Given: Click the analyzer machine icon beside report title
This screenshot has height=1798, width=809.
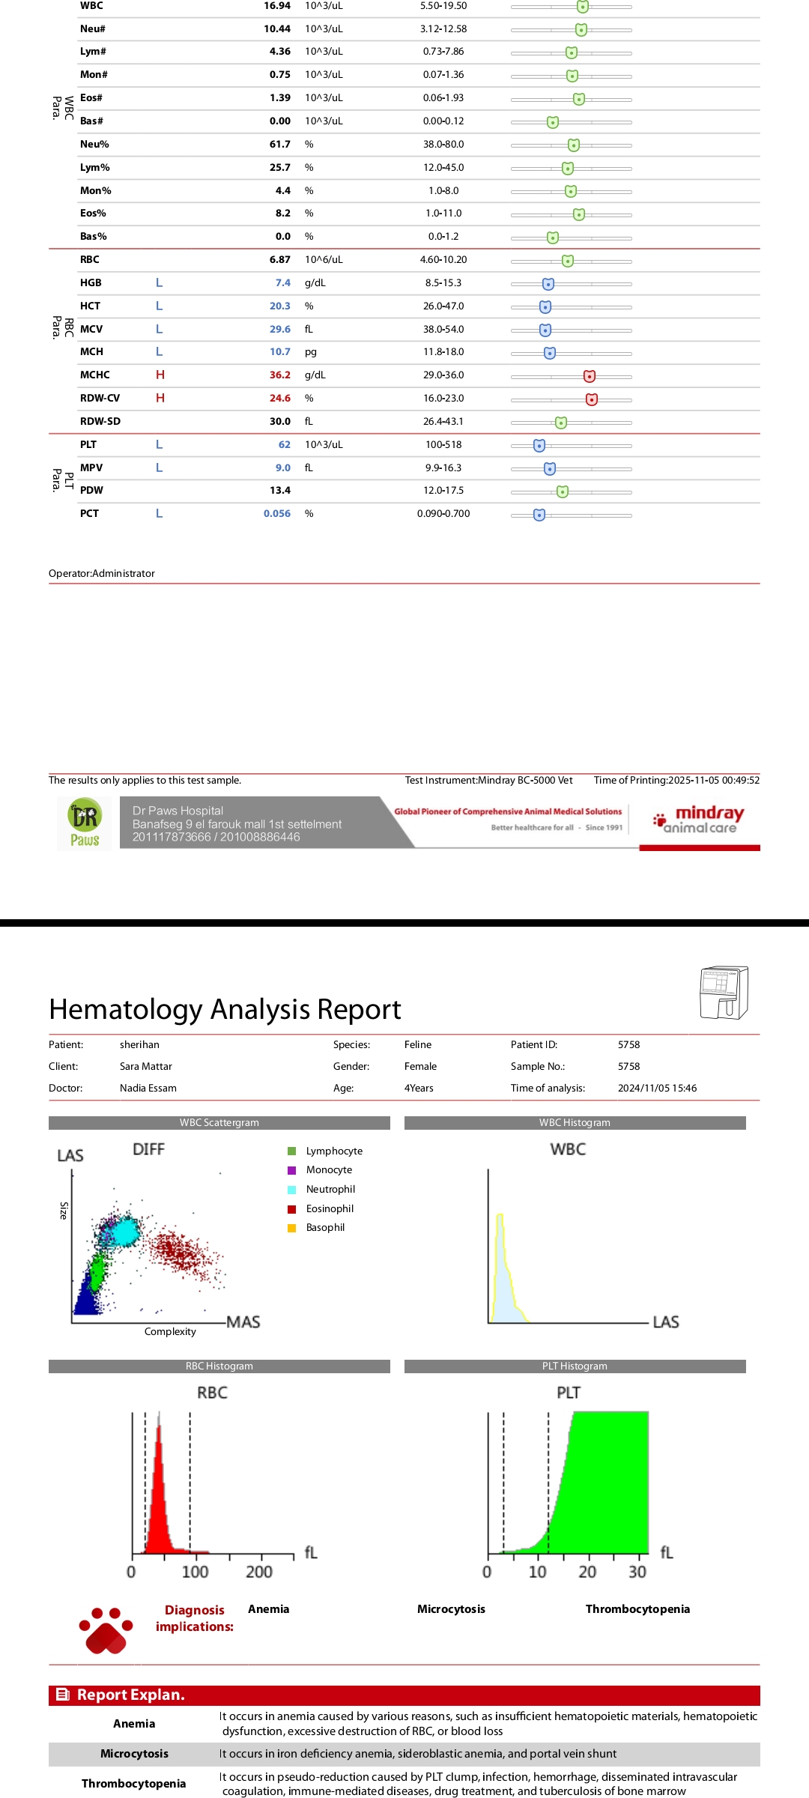Looking at the screenshot, I should click(x=724, y=993).
